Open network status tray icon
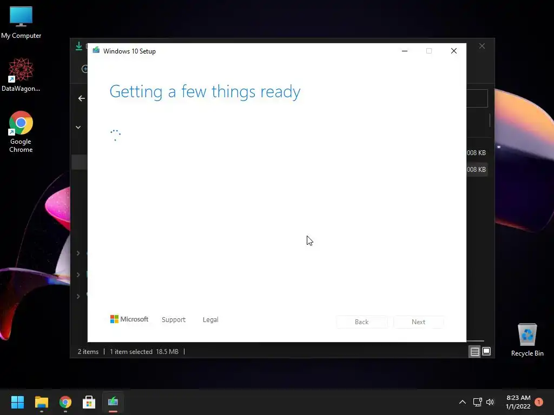The image size is (554, 415). pyautogui.click(x=477, y=402)
